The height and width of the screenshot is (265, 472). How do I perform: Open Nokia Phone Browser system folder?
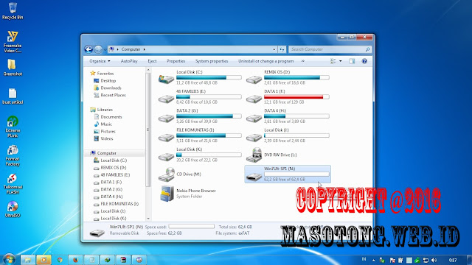tap(200, 194)
